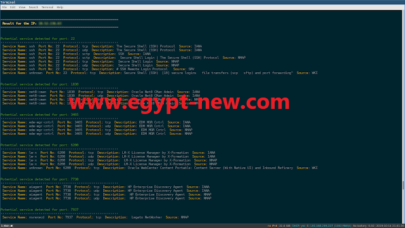
Task: Click 'Potential service detected for port: 6200' heading
Action: (39, 145)
